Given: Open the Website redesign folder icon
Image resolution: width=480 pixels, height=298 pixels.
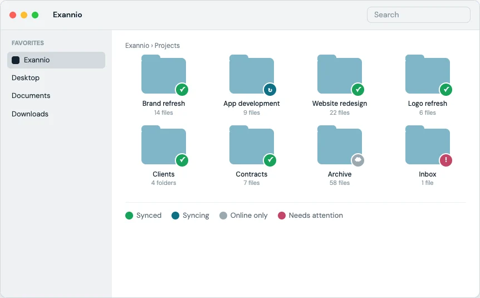Looking at the screenshot, I should (340, 74).
